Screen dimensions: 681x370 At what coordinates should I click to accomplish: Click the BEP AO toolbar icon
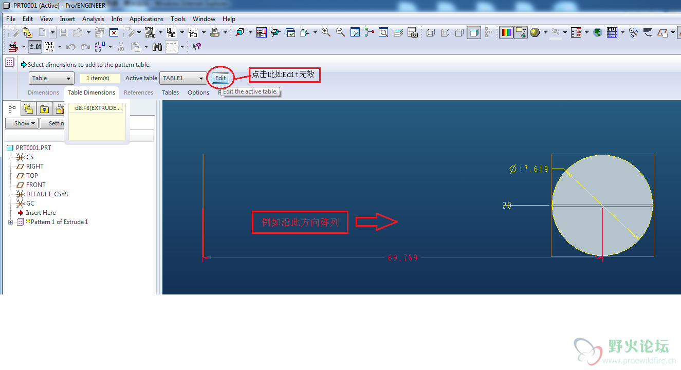(x=193, y=32)
